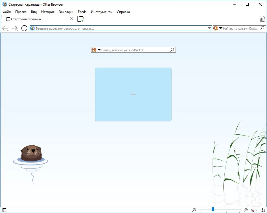
Task: Go forward using the right arrow
Action: coord(14,28)
